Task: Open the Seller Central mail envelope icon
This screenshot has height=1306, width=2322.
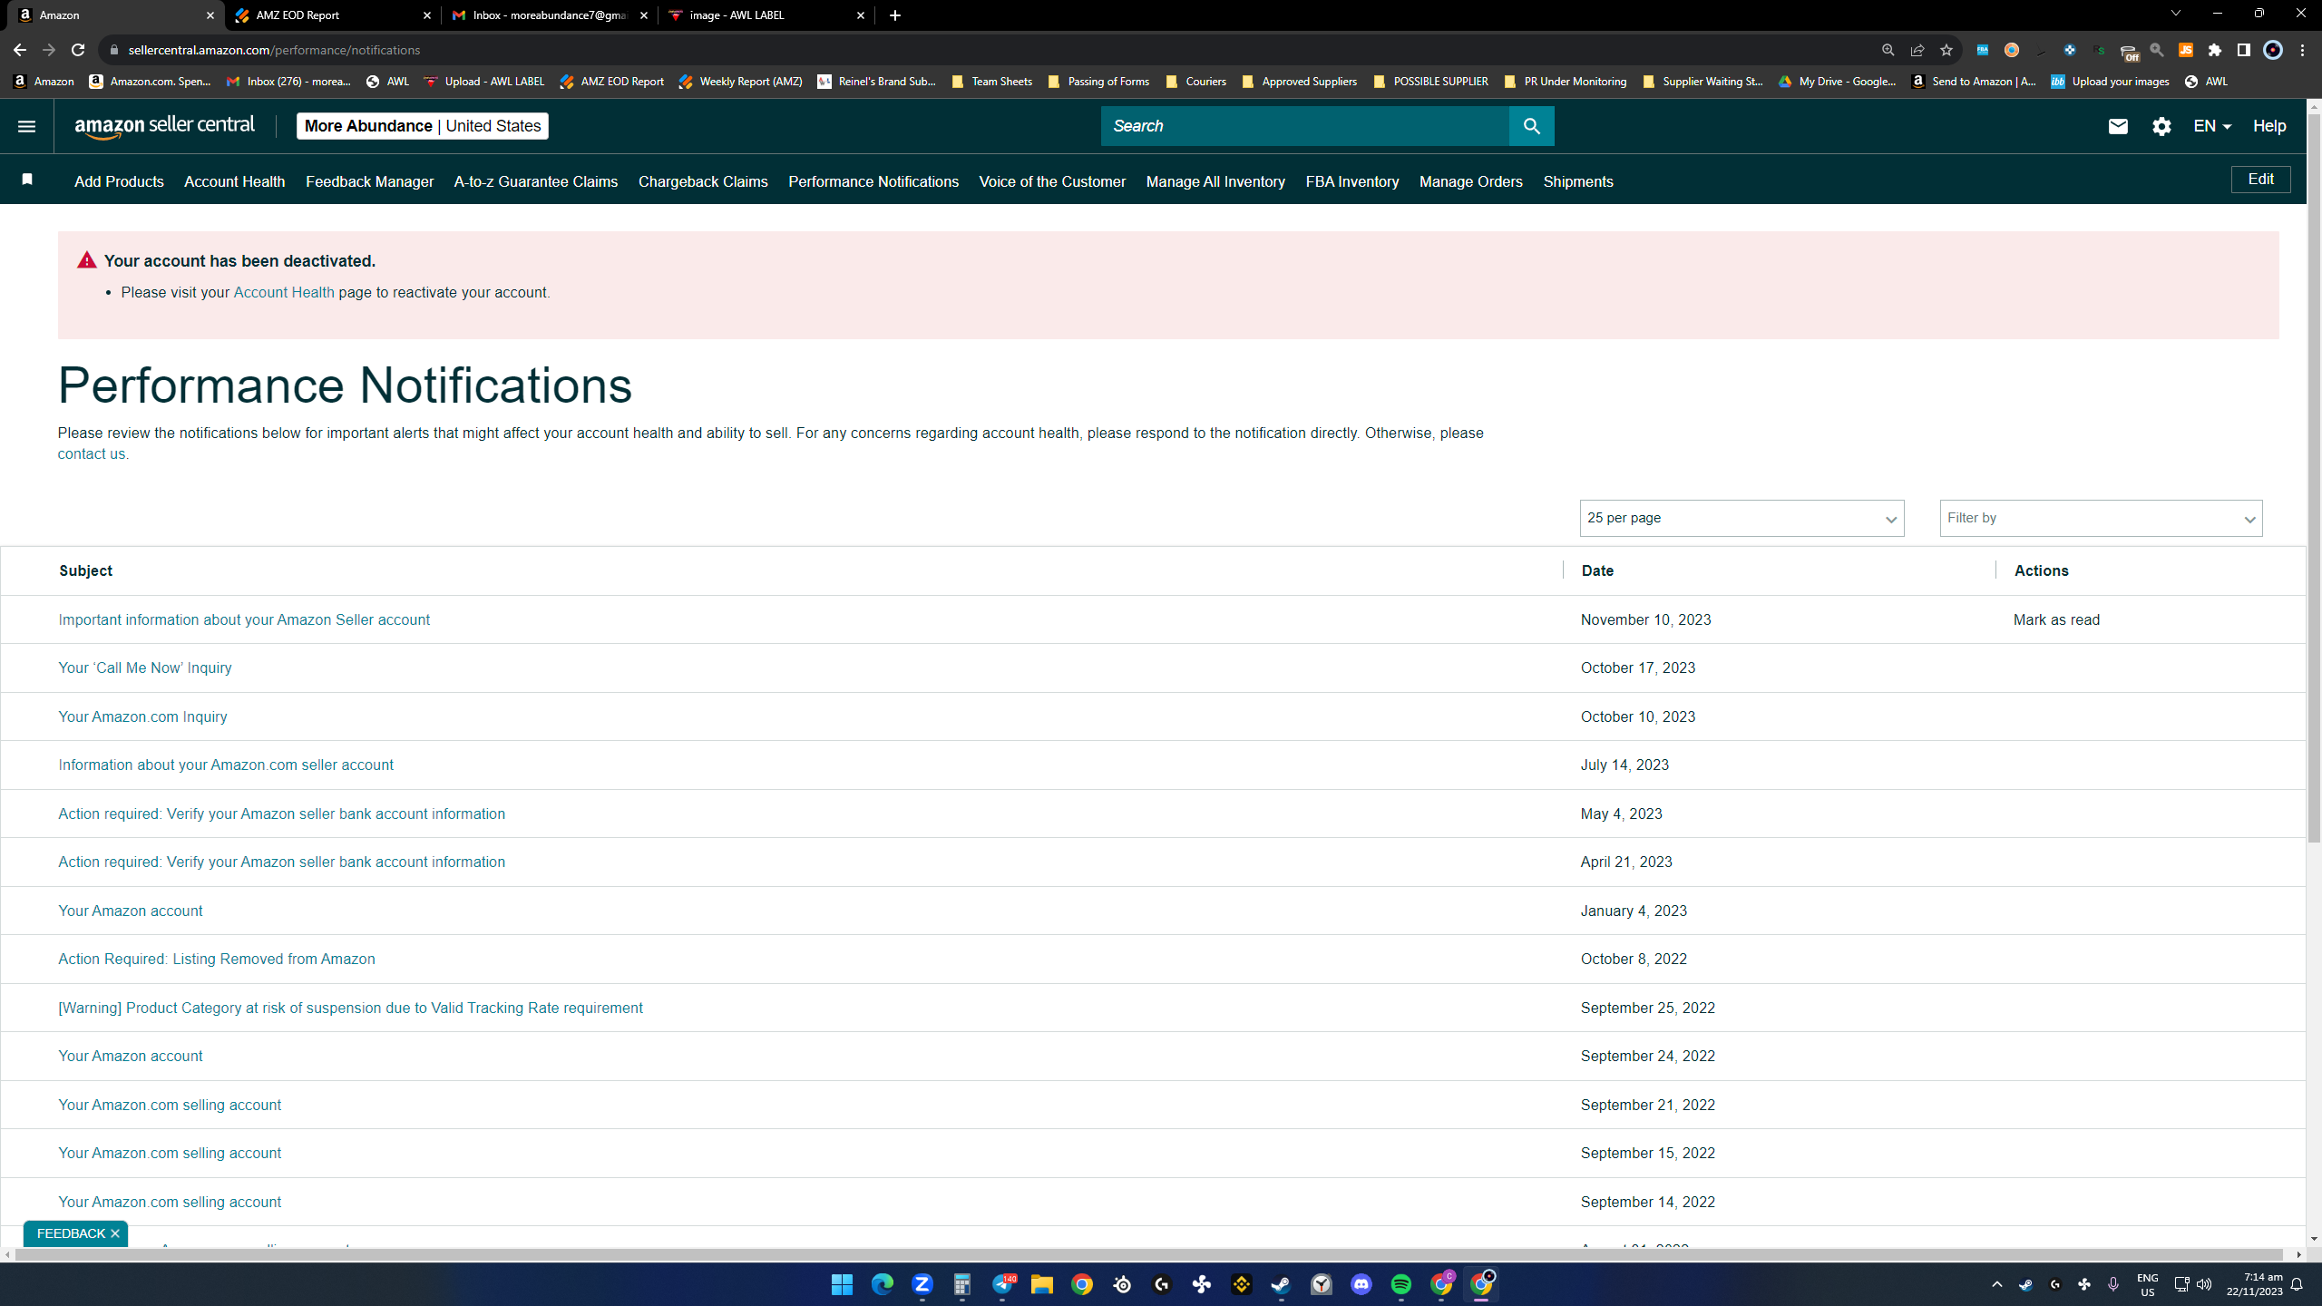Action: tap(2118, 126)
